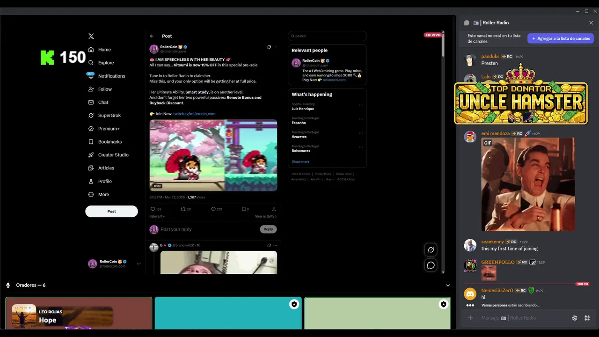Open the Terms of Service footer link
599x337 pixels.
(x=301, y=174)
